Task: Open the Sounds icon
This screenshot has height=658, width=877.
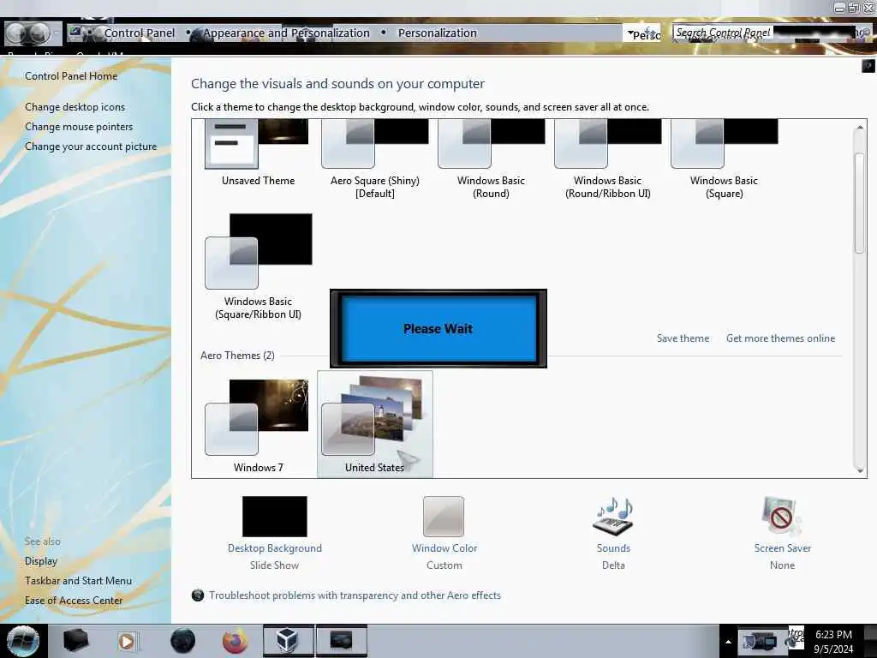Action: (613, 517)
